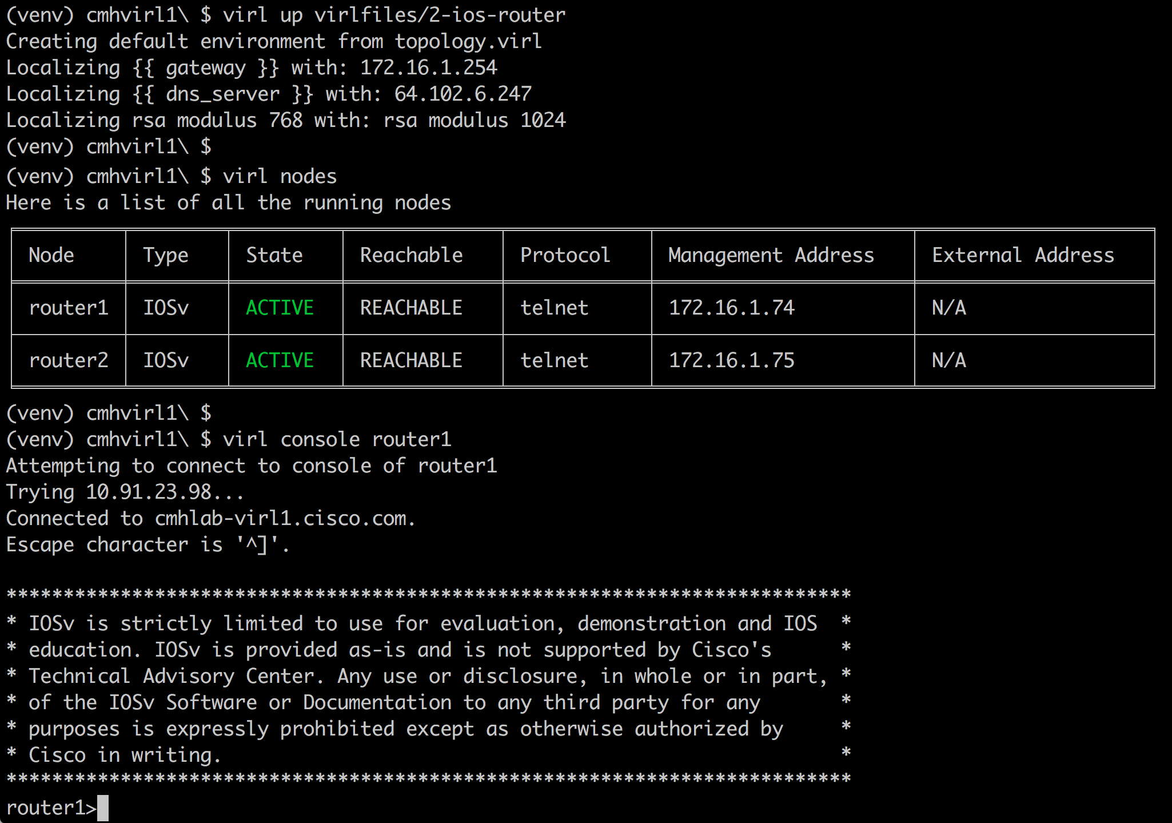Click the router1 node name cell
Screen dimensions: 1172x823
click(x=69, y=308)
